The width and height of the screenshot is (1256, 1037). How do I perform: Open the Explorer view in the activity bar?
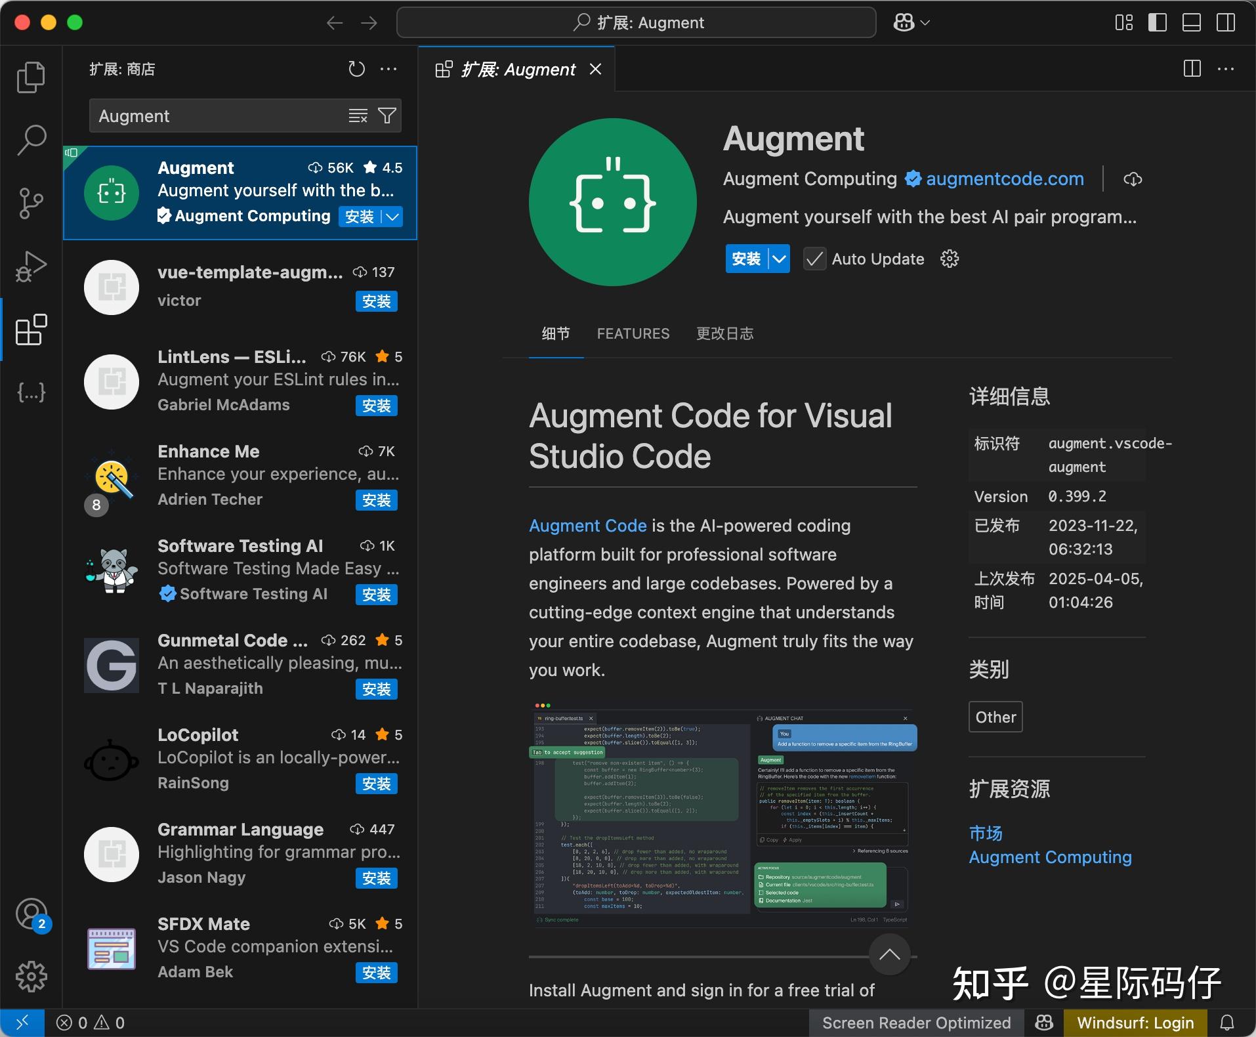coord(30,77)
